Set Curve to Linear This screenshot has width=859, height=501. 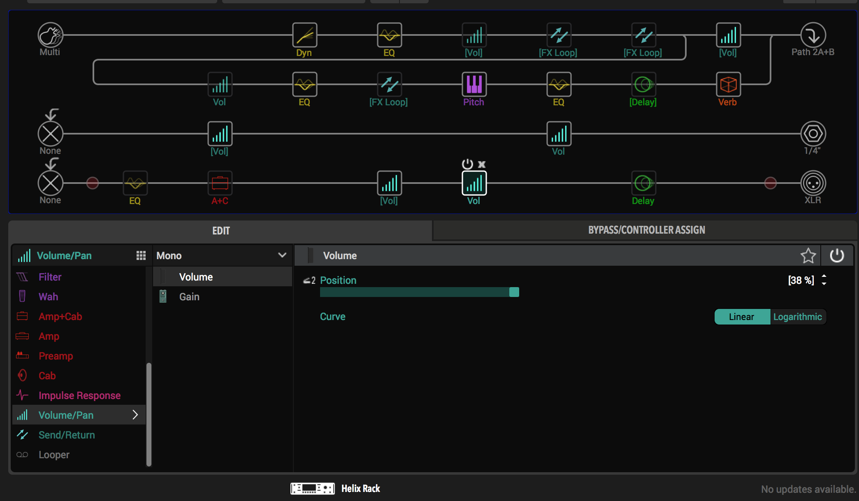click(742, 317)
